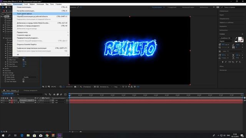This screenshot has height=138, width=246.
Task: Select the Zoom magnifier tool
Action: point(9,7)
